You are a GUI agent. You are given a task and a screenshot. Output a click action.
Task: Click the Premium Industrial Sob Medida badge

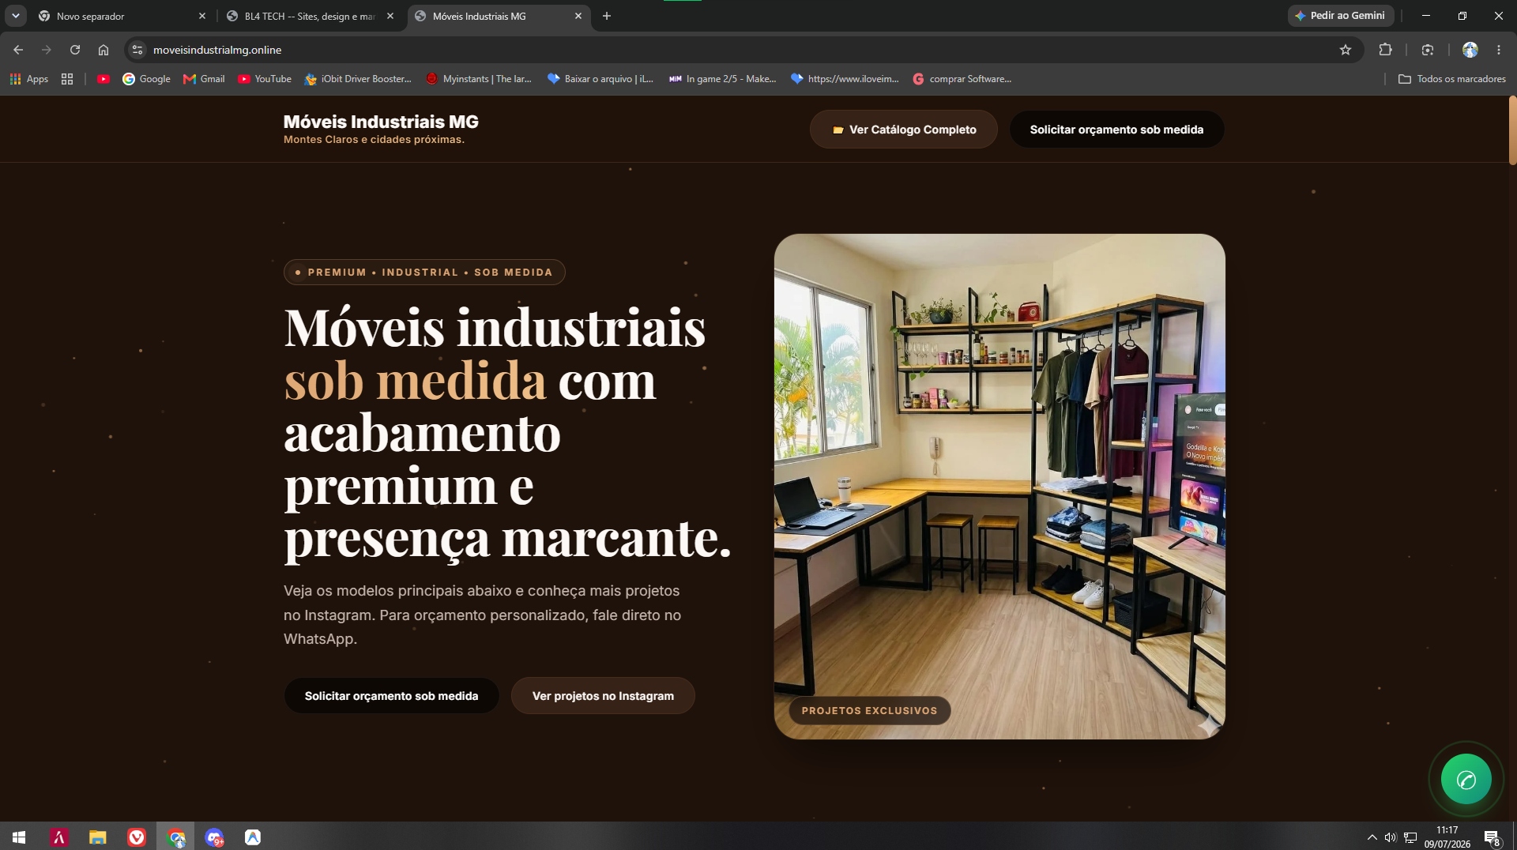424,272
